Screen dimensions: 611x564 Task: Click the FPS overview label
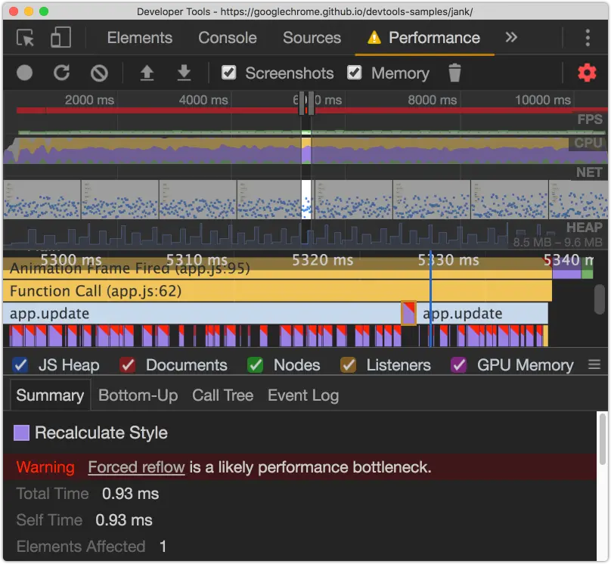(590, 119)
